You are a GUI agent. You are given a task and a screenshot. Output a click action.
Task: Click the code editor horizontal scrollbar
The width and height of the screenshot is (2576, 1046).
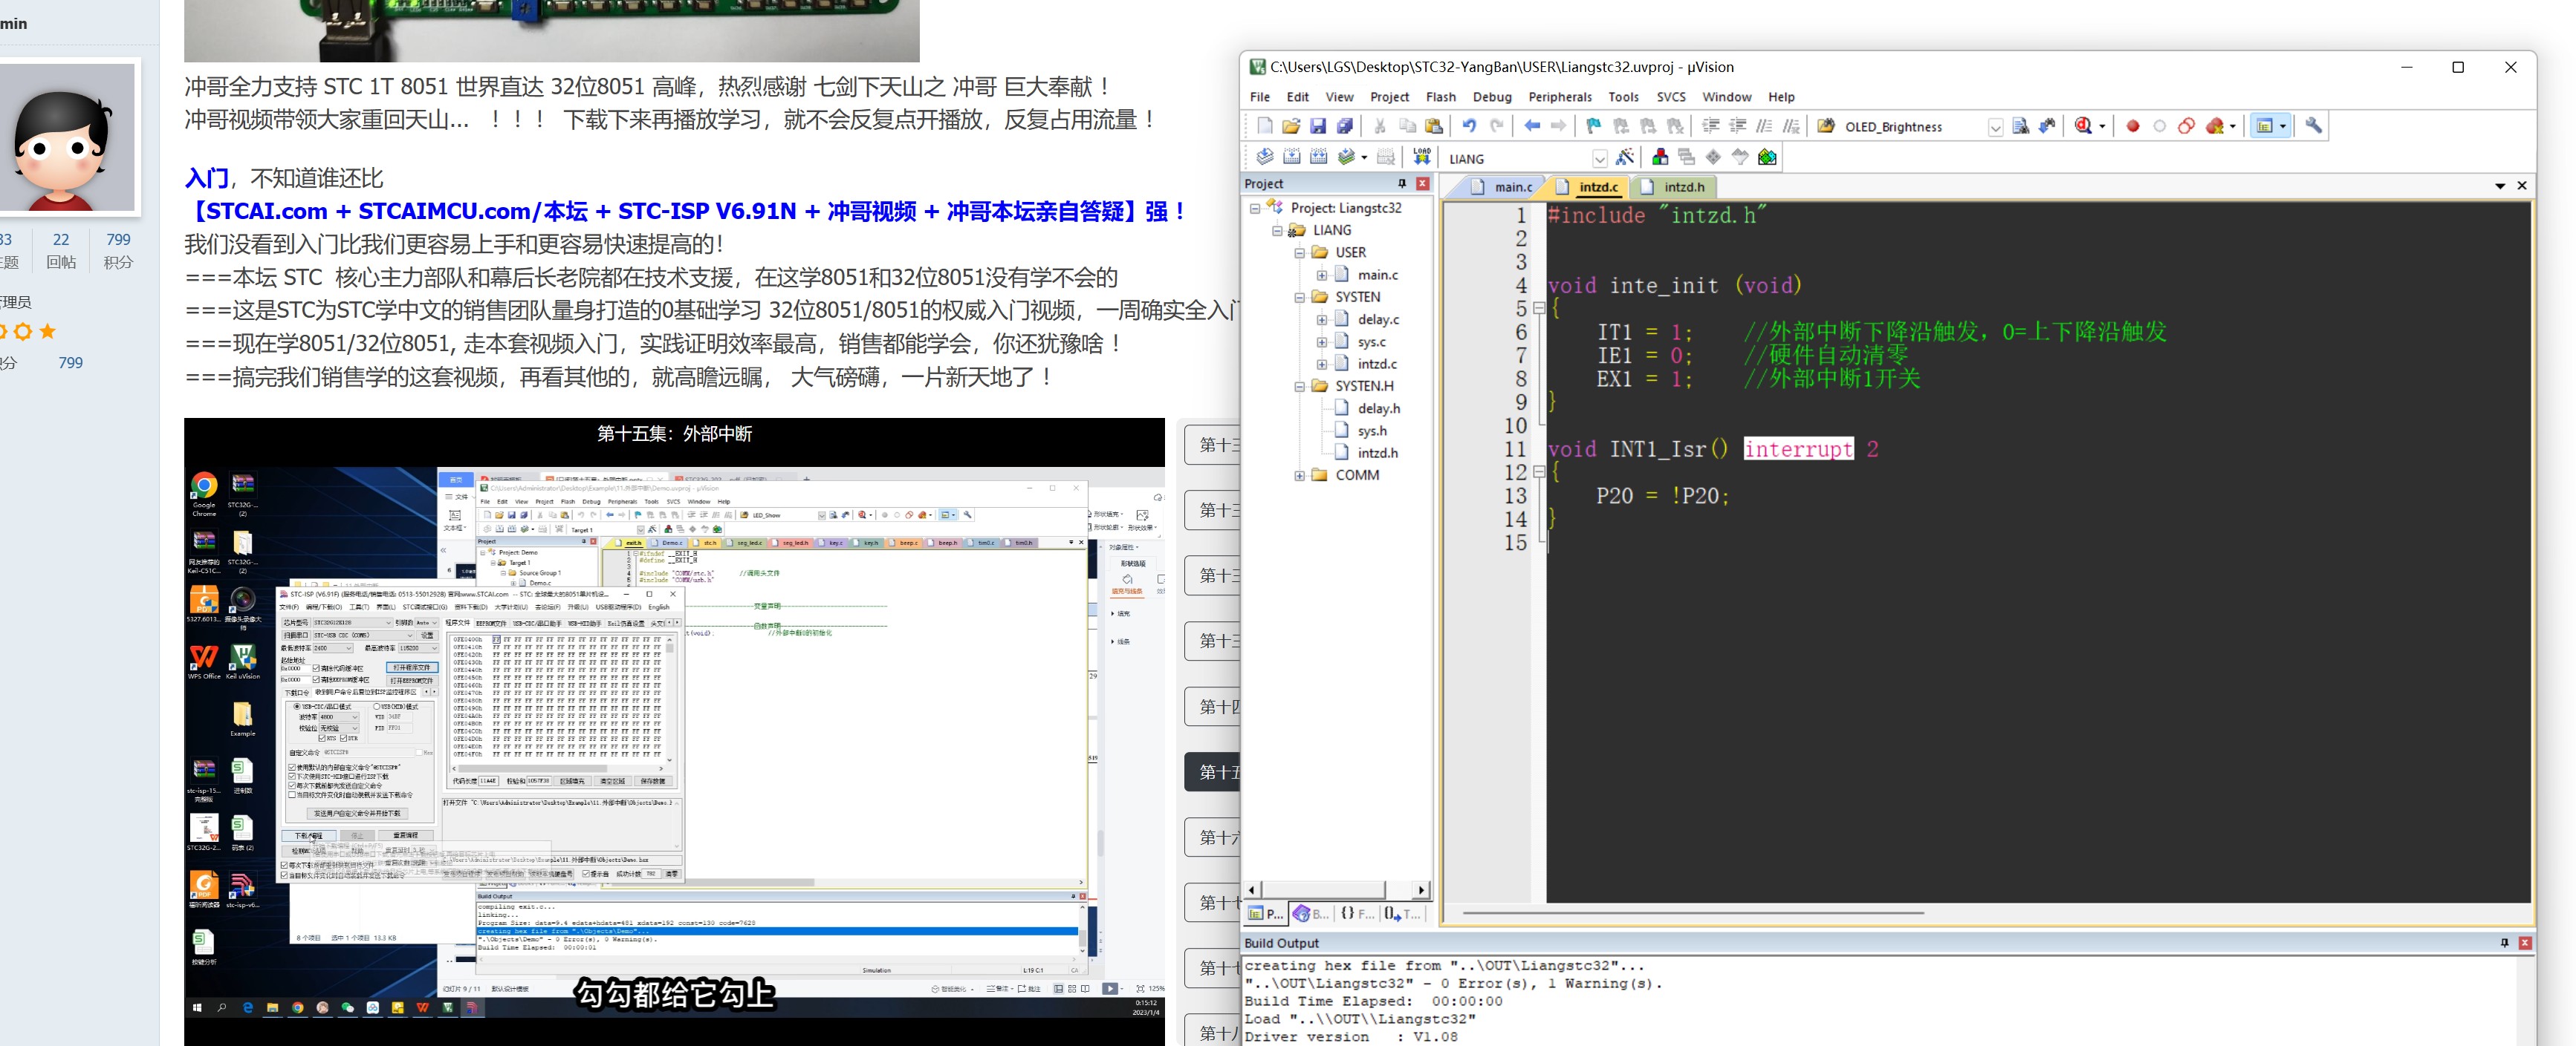(x=1693, y=912)
